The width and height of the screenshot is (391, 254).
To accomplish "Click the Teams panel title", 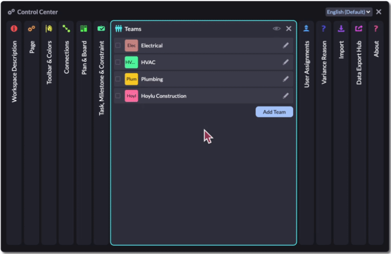I will click(133, 29).
